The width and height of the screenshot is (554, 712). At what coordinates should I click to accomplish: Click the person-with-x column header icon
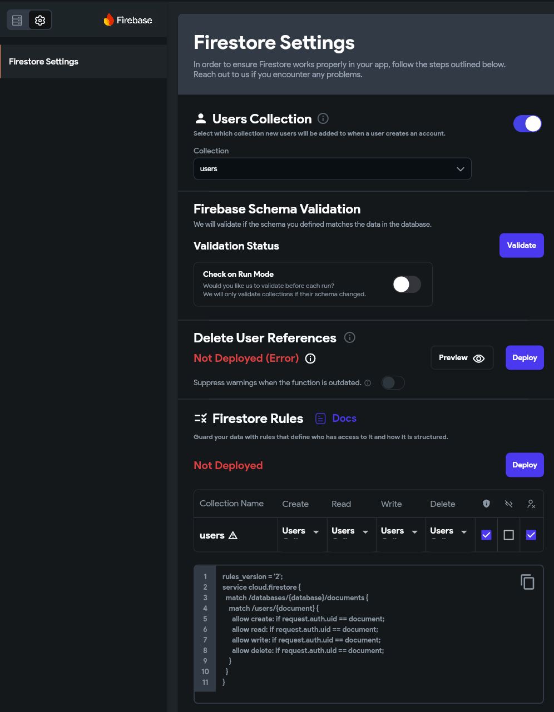pos(531,504)
